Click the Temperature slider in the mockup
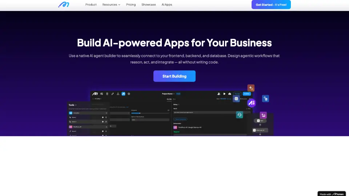 (140, 113)
